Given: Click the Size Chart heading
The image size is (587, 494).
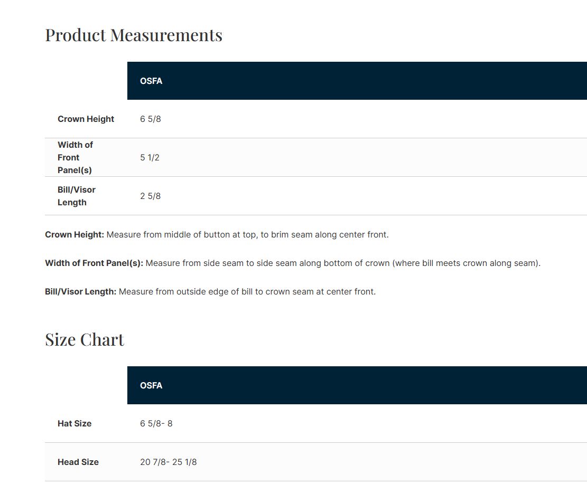Looking at the screenshot, I should click(x=85, y=339).
